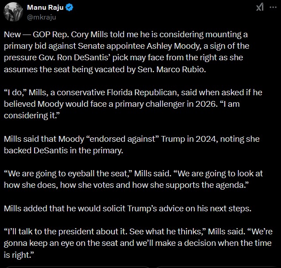Click the closing words "is right."
Image resolution: width=281 pixels, height=268 pixels.
coord(19,255)
